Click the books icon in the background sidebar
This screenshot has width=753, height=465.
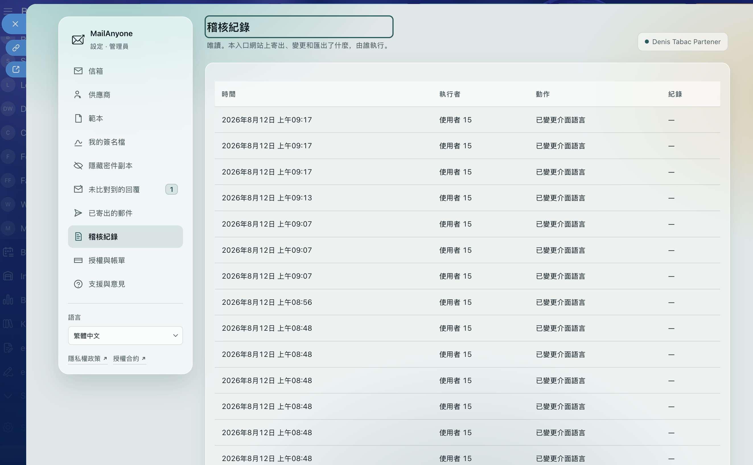tap(8, 324)
